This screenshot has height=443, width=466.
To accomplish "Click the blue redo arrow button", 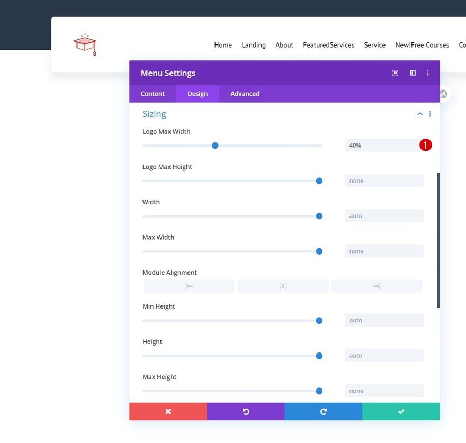I will [324, 411].
